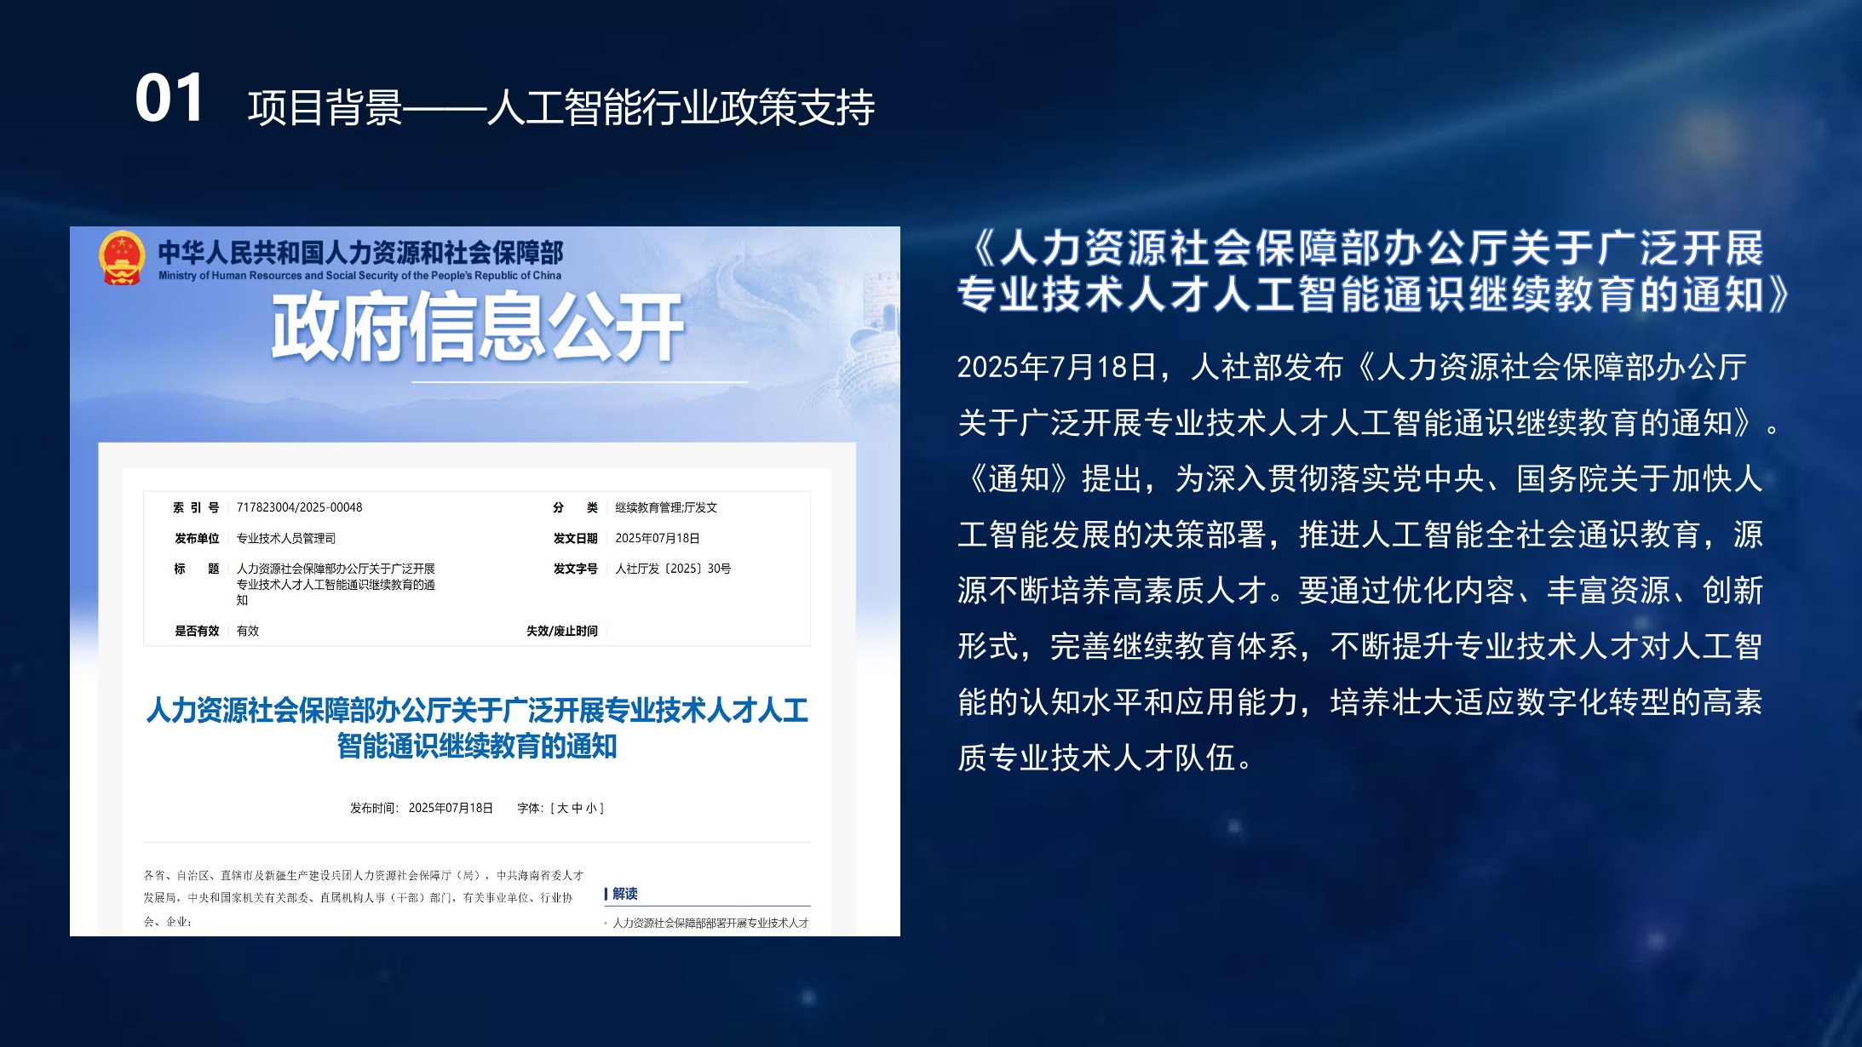Image resolution: width=1862 pixels, height=1047 pixels.
Task: Open the 解读 section heading
Action: [x=625, y=894]
